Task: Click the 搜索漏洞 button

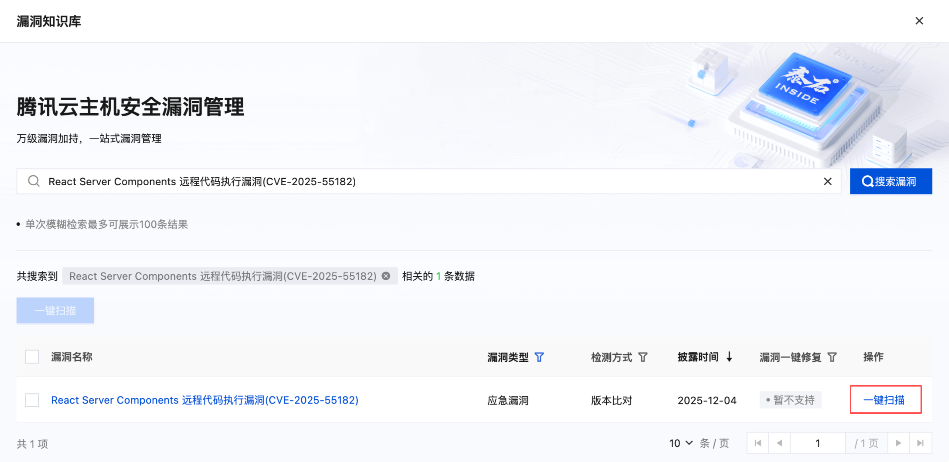Action: click(891, 181)
